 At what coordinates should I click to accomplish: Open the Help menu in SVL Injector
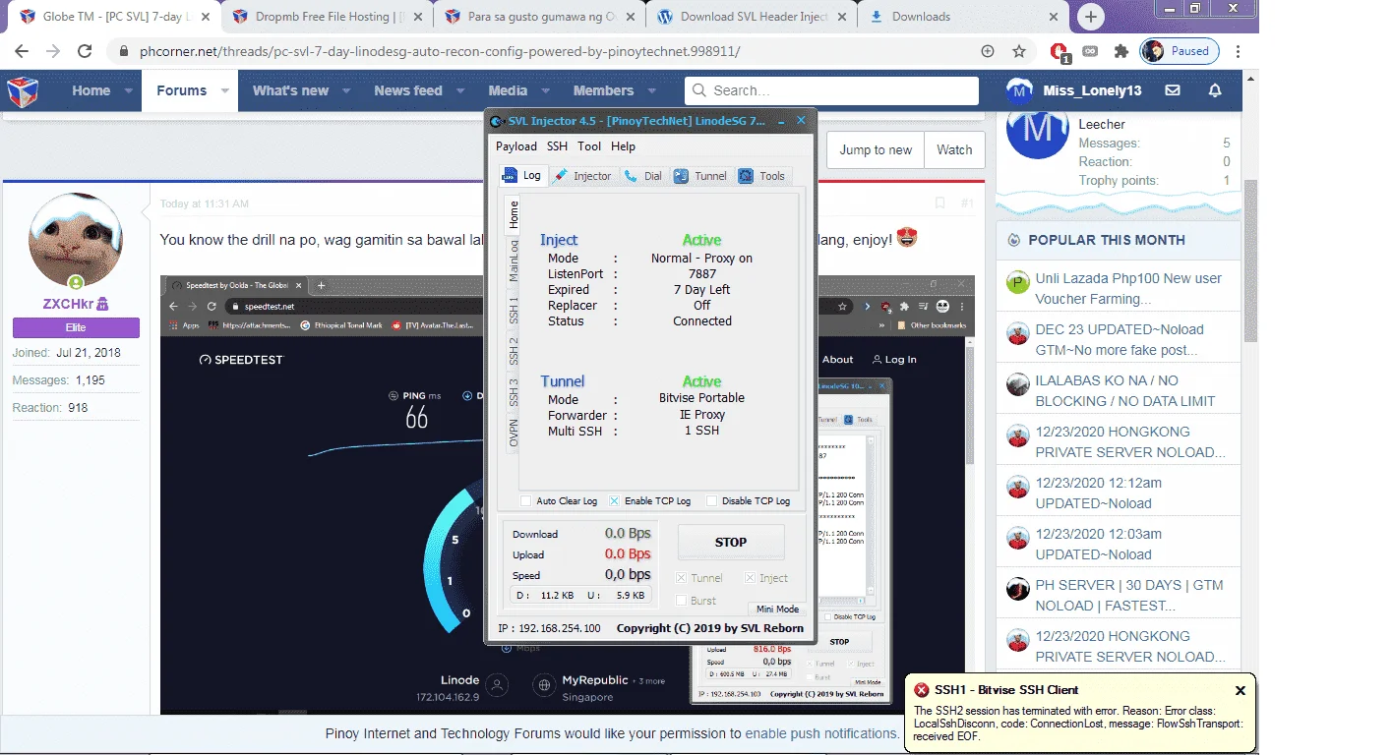coord(623,146)
